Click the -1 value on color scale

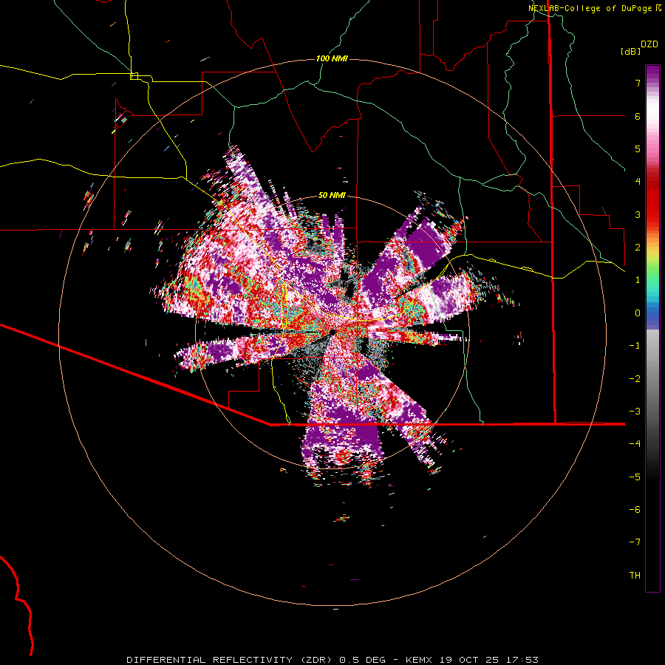pos(635,346)
